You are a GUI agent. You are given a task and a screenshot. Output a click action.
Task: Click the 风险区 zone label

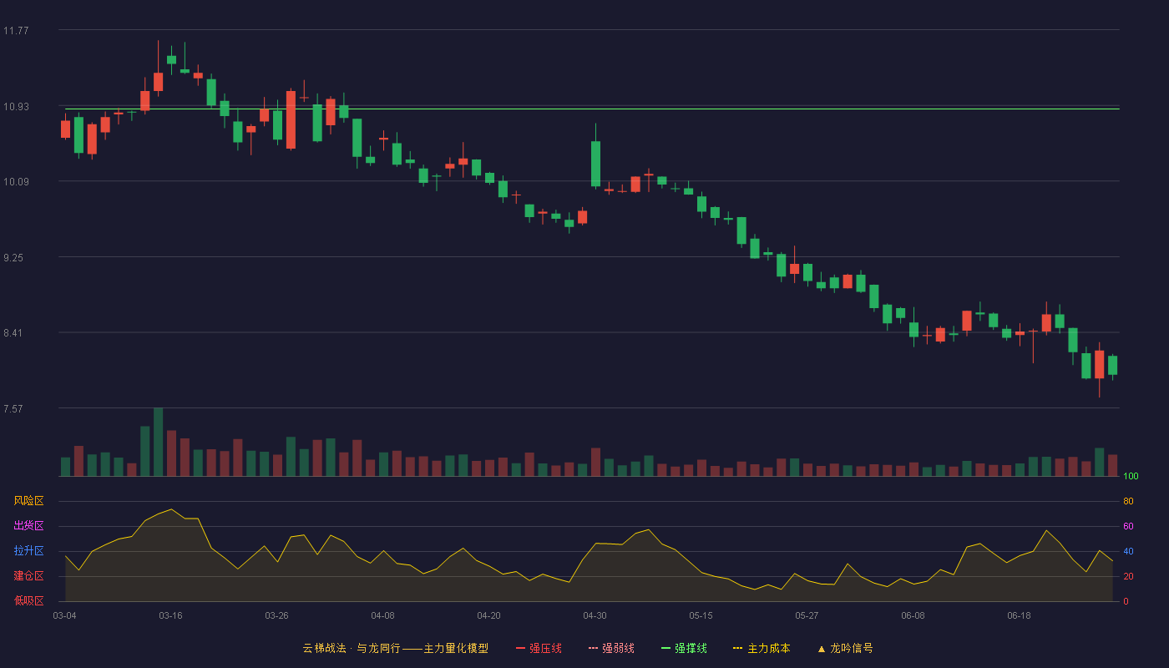(x=29, y=501)
